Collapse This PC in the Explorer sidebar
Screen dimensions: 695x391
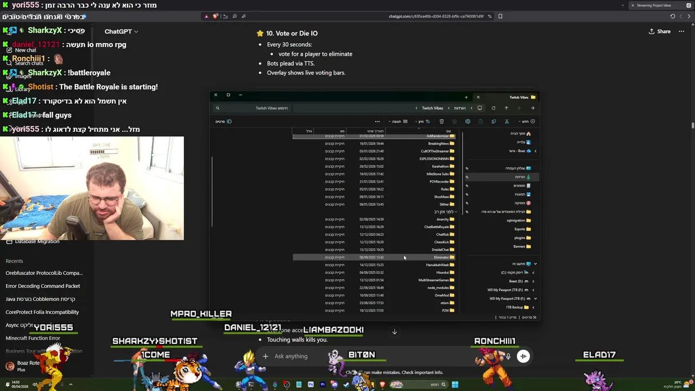[535, 264]
